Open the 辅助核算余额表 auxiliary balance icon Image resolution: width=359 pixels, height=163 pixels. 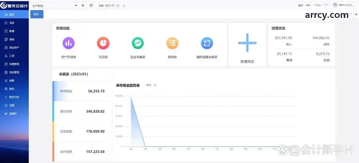[207, 43]
